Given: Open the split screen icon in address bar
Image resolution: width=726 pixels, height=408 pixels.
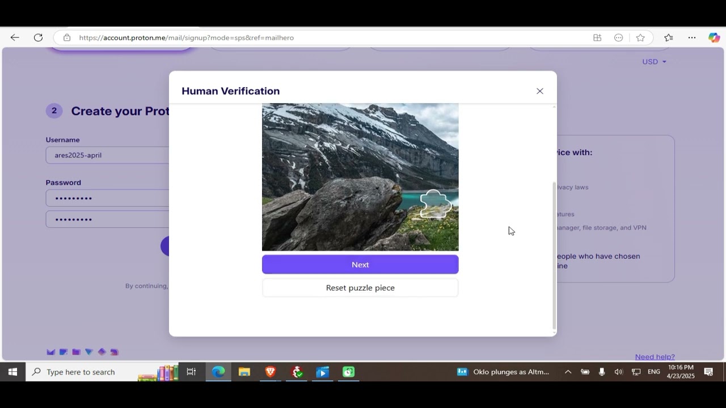Looking at the screenshot, I should pyautogui.click(x=597, y=37).
